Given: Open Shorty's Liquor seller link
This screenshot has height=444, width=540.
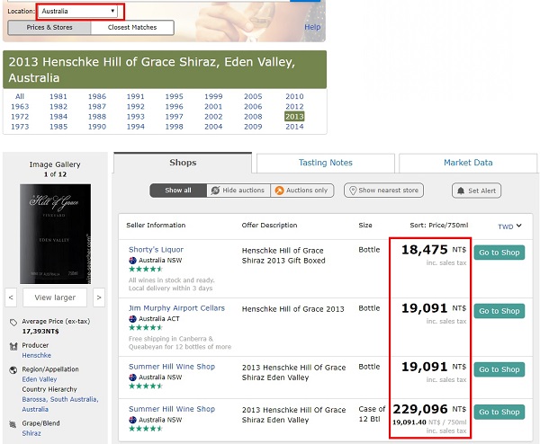Looking at the screenshot, I should click(x=156, y=250).
